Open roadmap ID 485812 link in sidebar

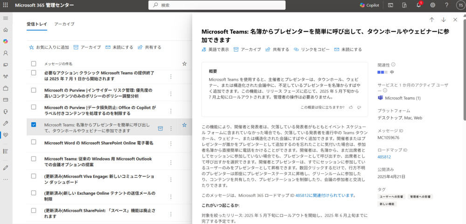click(x=384, y=157)
